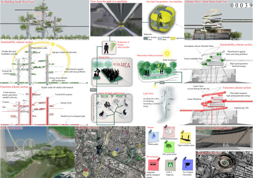Click the pink Ecological transport note
The image size is (253, 178).
pos(169,132)
